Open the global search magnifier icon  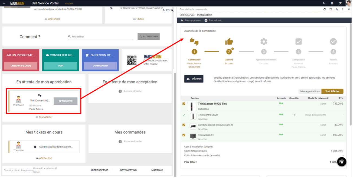tap(324, 3)
